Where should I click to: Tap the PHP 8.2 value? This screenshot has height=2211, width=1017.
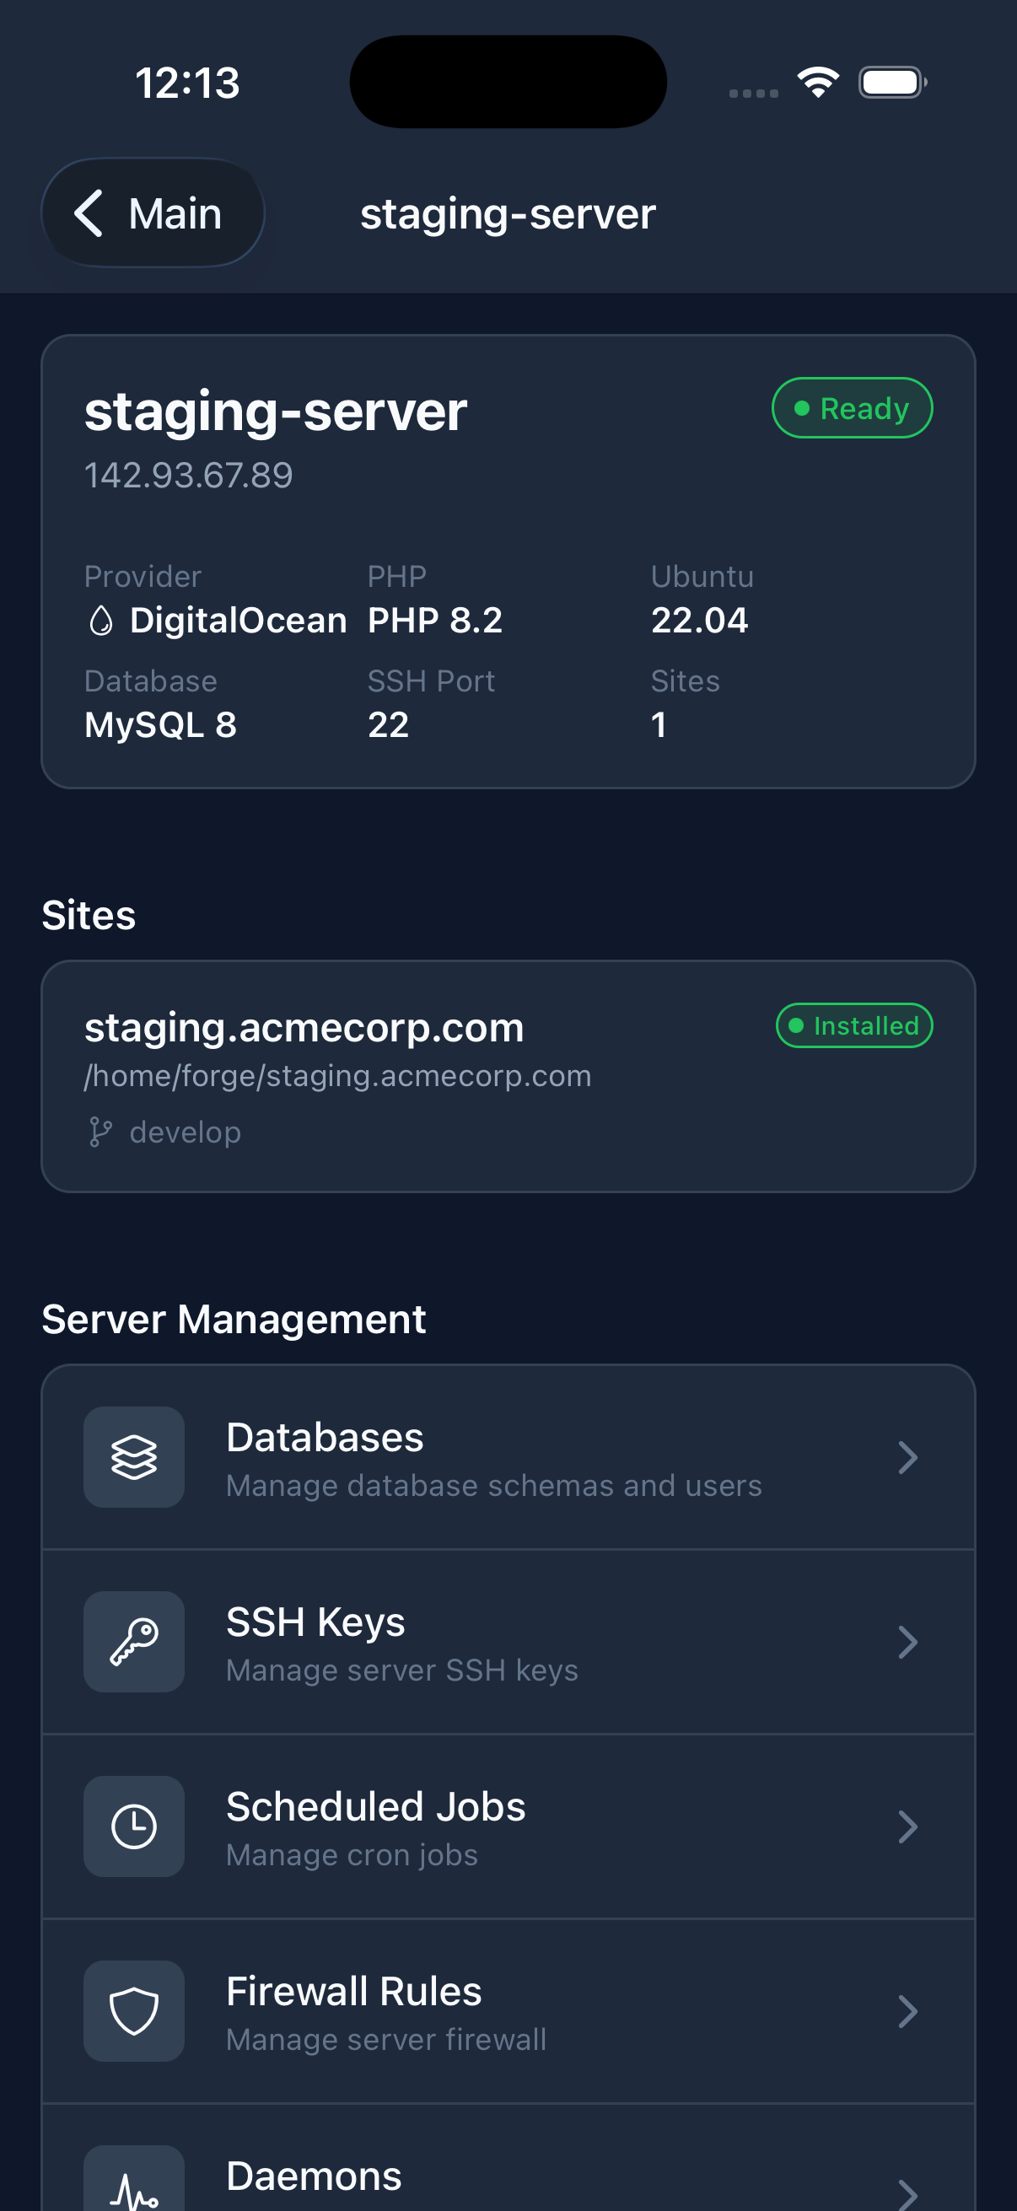[435, 621]
